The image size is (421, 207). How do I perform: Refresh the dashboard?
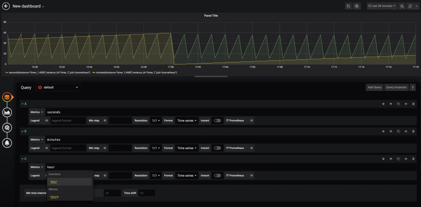pyautogui.click(x=410, y=6)
